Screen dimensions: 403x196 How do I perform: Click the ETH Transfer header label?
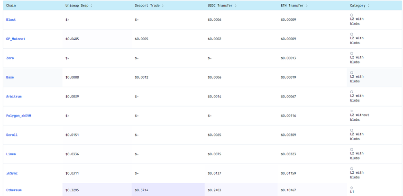click(x=293, y=5)
